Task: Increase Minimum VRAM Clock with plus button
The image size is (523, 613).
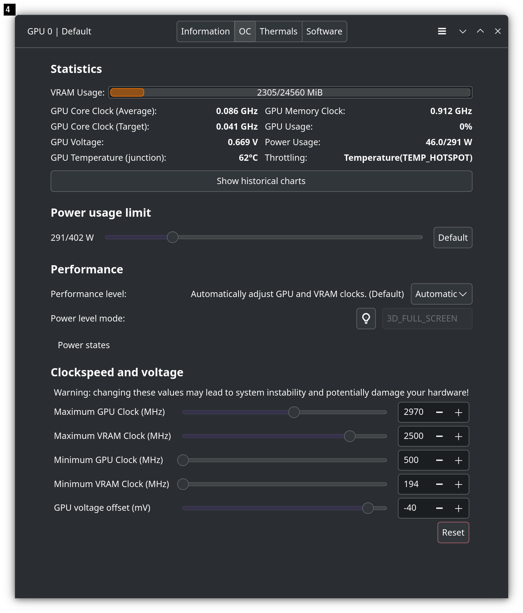Action: coord(458,484)
